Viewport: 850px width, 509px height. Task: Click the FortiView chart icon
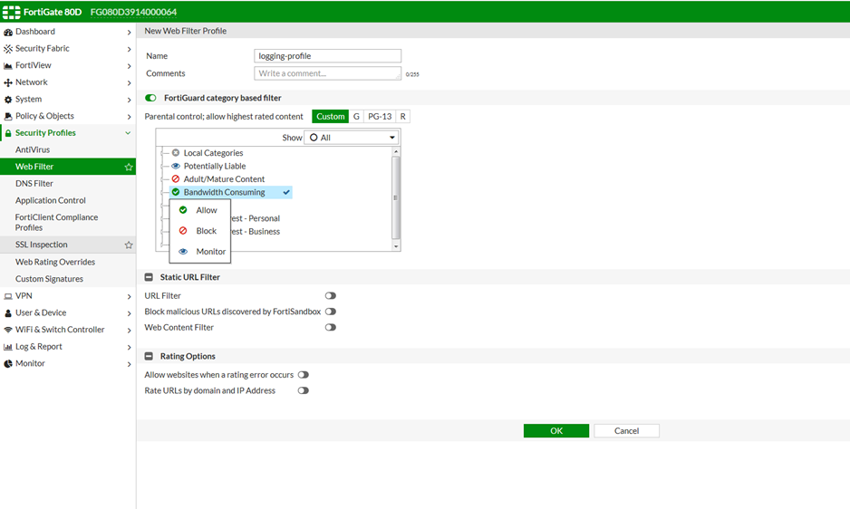pos(8,66)
